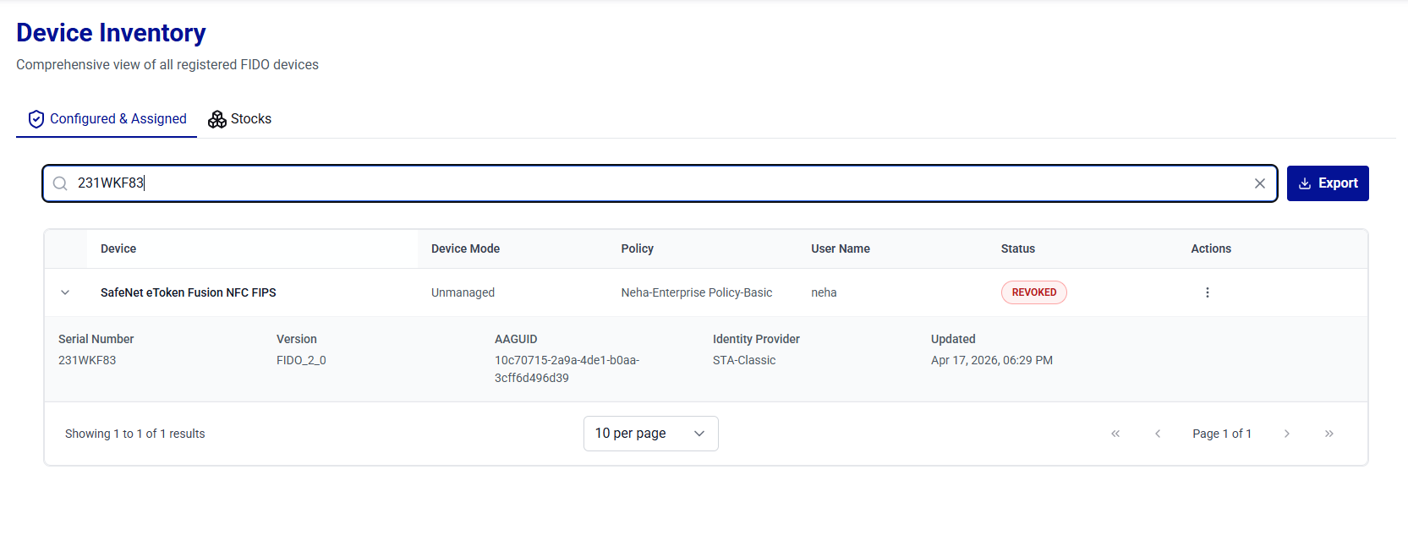
Task: Click the shield icon on Configured tab
Action: coord(36,119)
